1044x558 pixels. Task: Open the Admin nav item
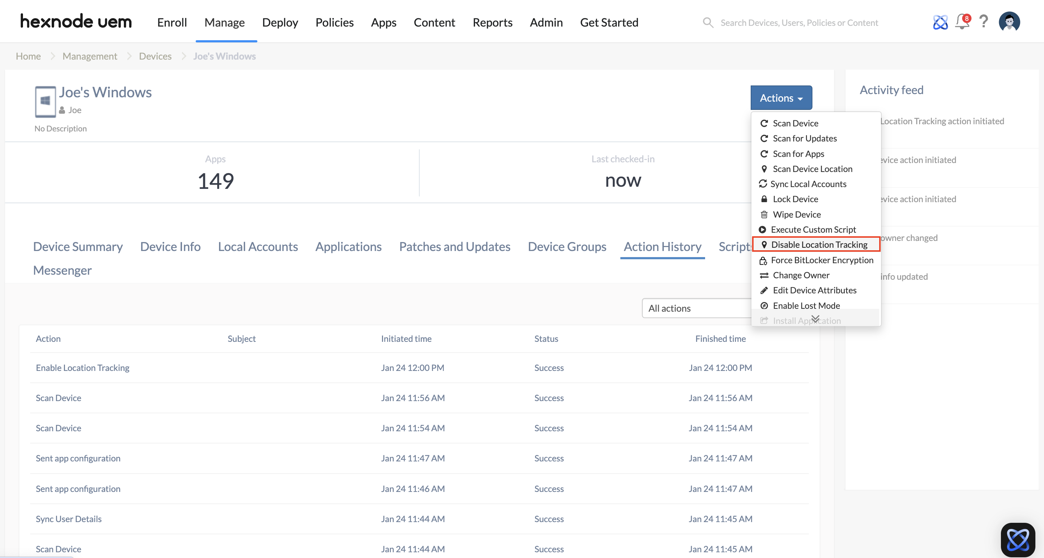[x=546, y=22]
